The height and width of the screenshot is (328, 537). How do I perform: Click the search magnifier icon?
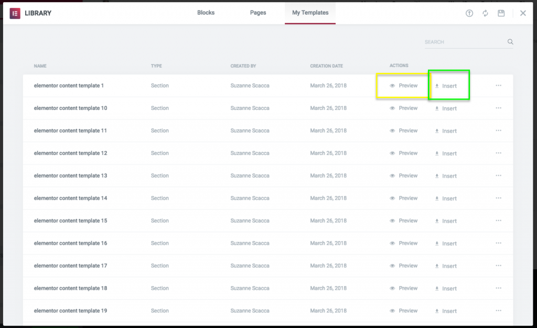pos(510,42)
